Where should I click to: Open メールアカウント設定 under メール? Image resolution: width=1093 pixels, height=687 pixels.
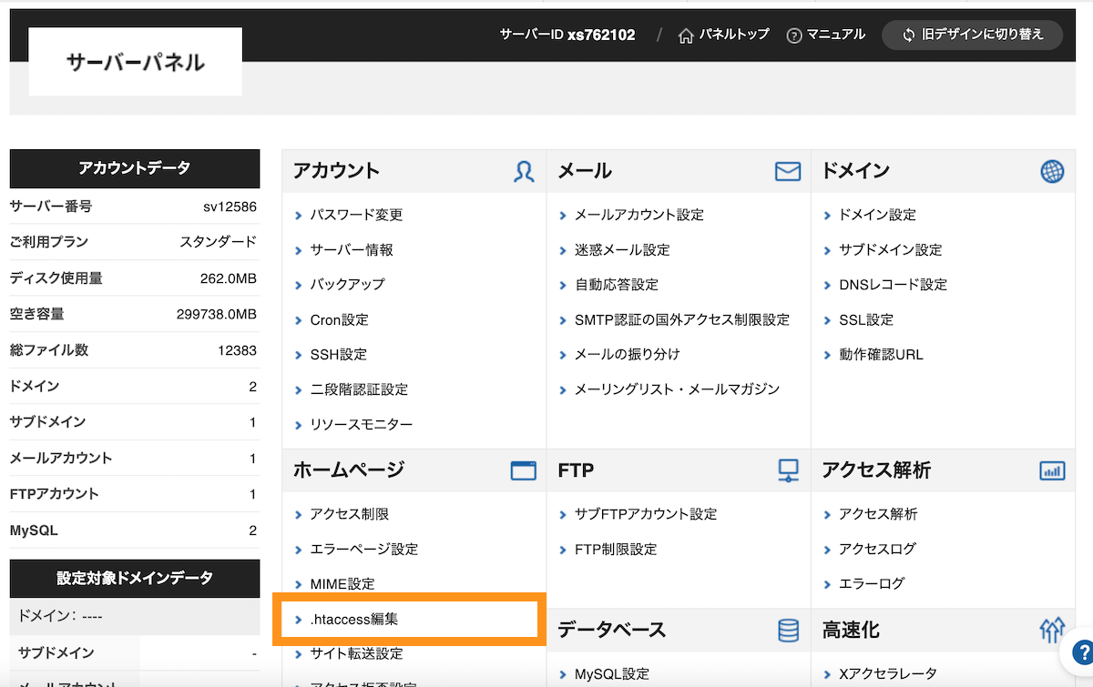(x=638, y=215)
